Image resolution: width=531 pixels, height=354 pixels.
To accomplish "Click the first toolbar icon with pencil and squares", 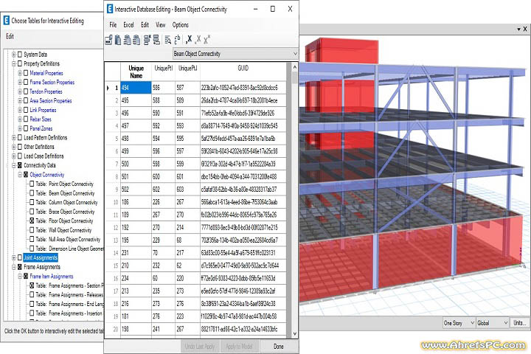I will [x=108, y=40].
